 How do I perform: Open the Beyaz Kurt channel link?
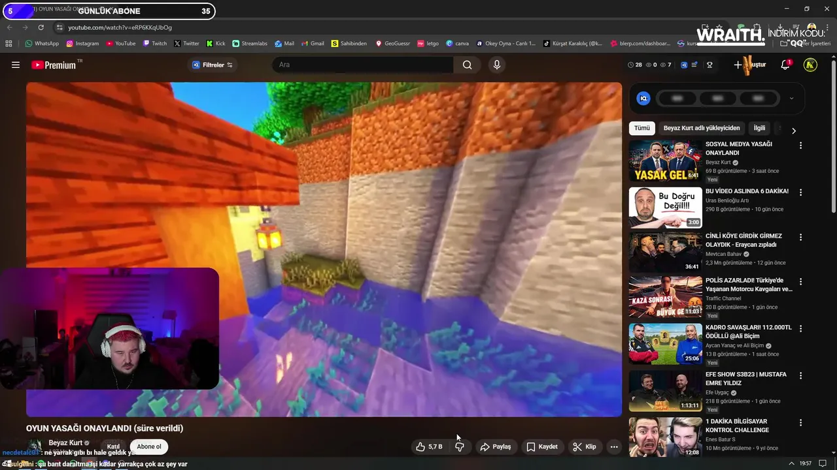65,443
